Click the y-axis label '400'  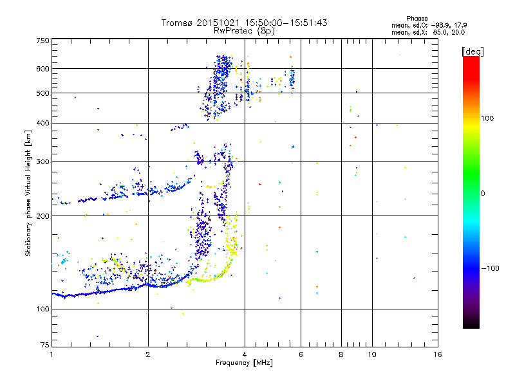coord(42,123)
